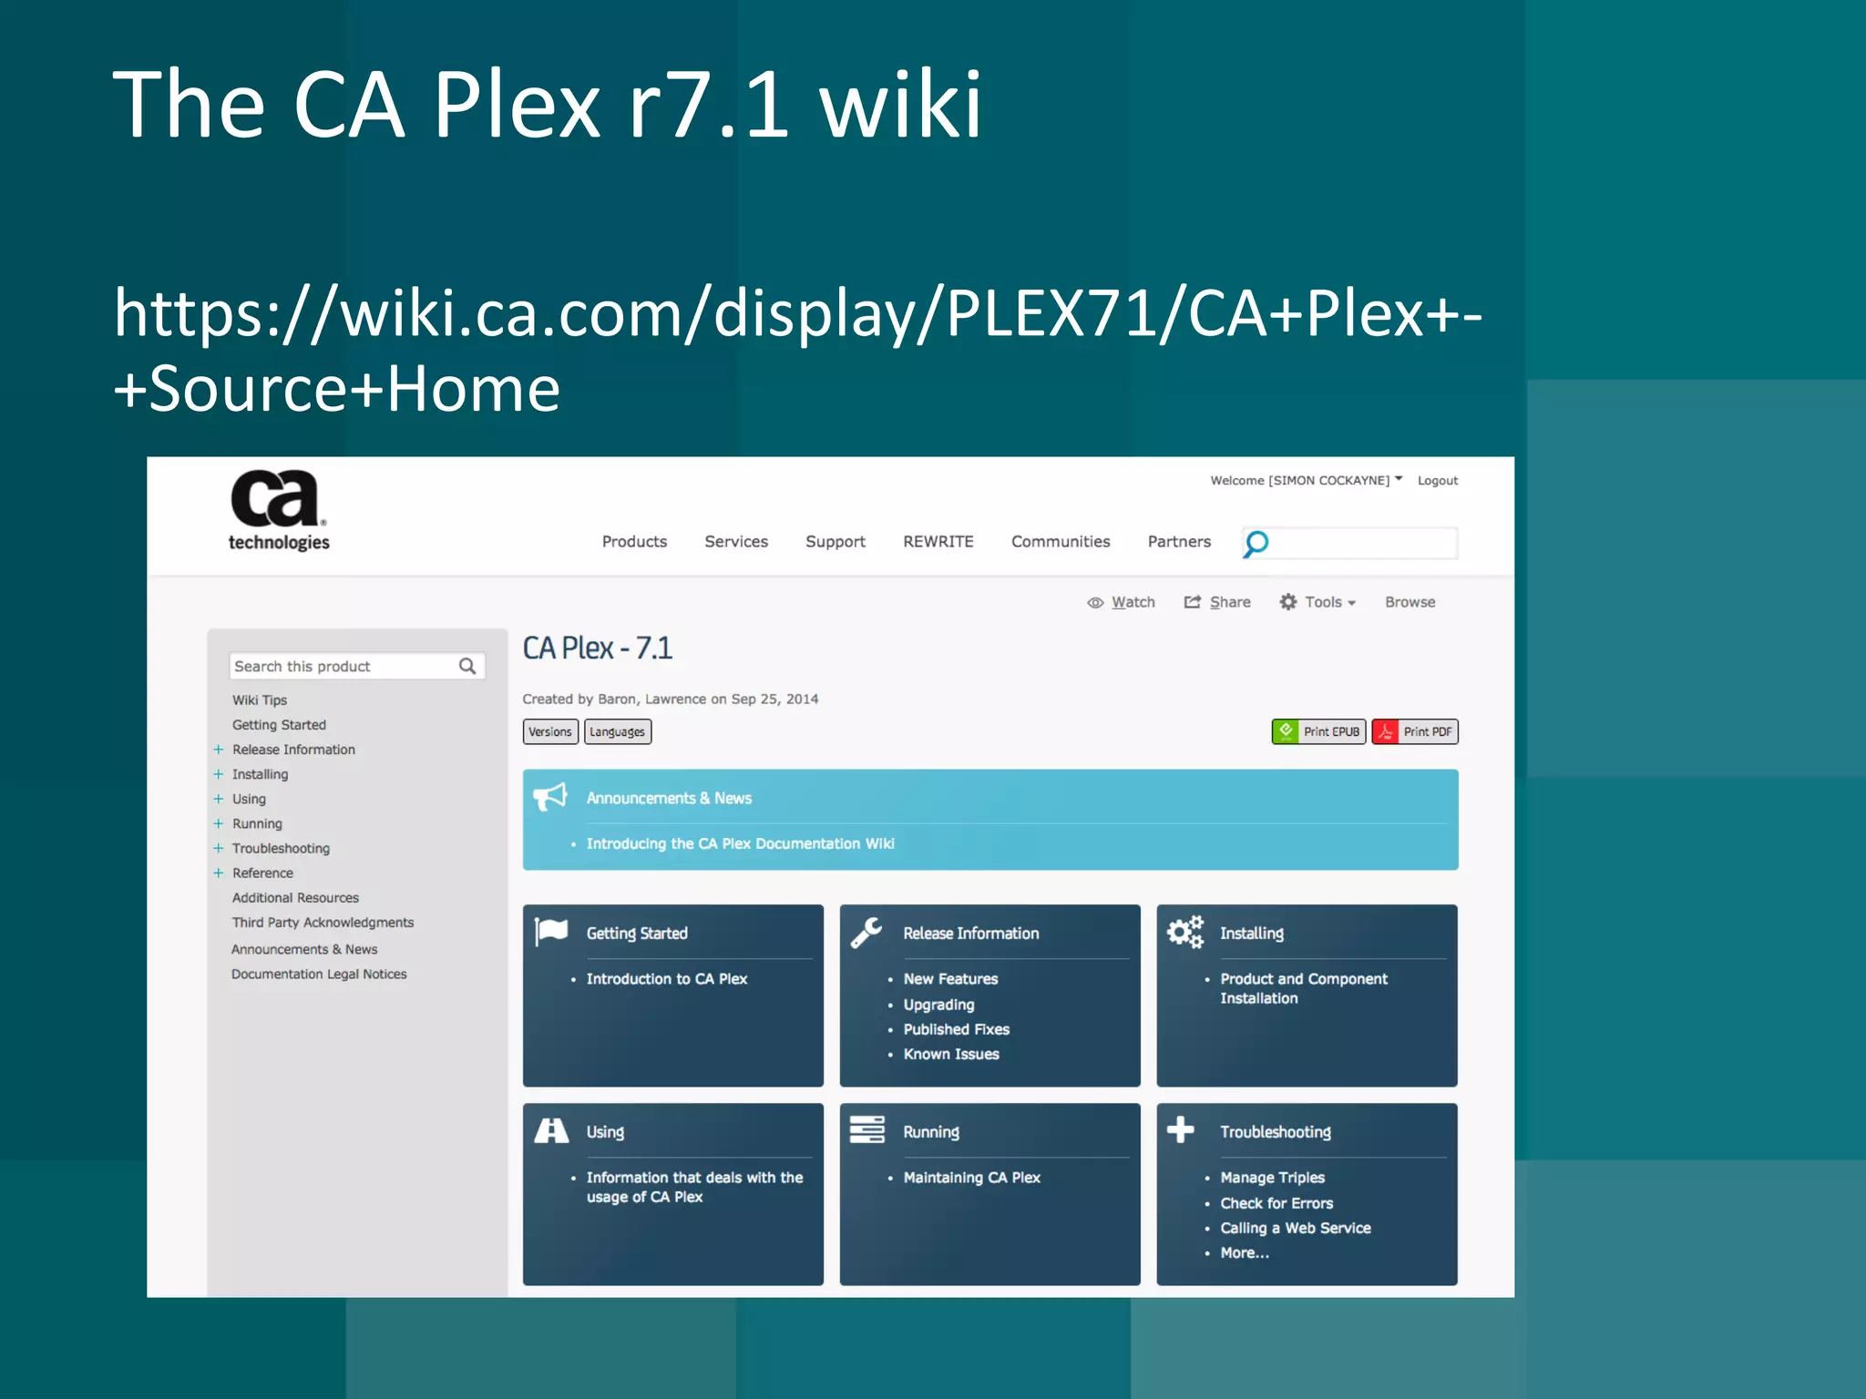Open the Communities menu
The image size is (1866, 1399).
pyautogui.click(x=1061, y=542)
